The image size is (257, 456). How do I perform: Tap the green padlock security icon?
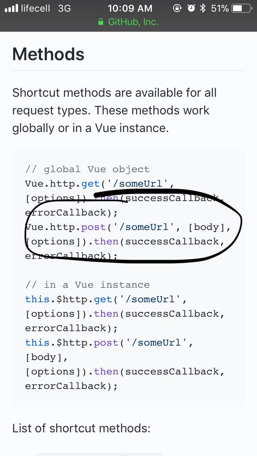(x=101, y=22)
